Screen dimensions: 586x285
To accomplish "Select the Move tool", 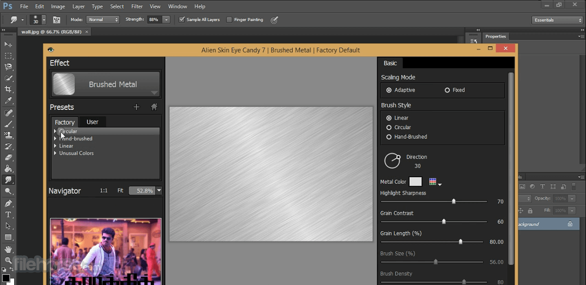I will point(8,44).
